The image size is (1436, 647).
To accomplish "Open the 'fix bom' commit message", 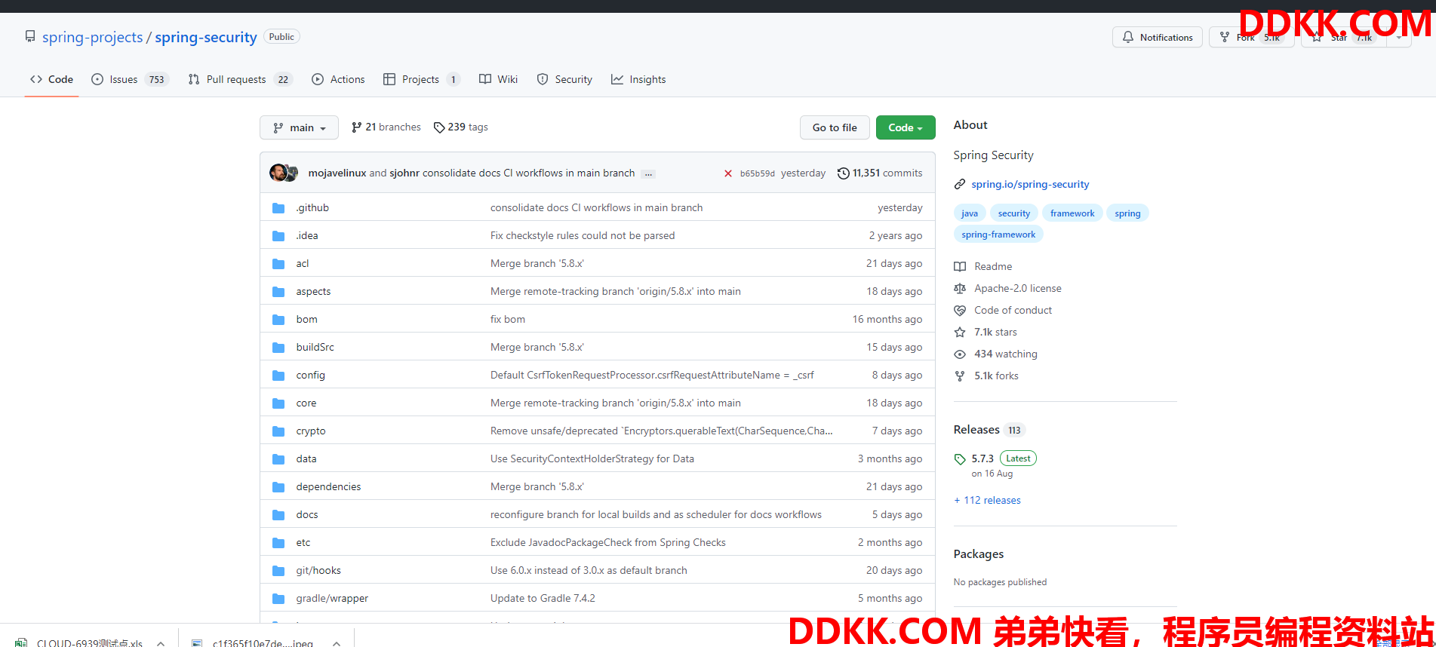I will point(508,320).
